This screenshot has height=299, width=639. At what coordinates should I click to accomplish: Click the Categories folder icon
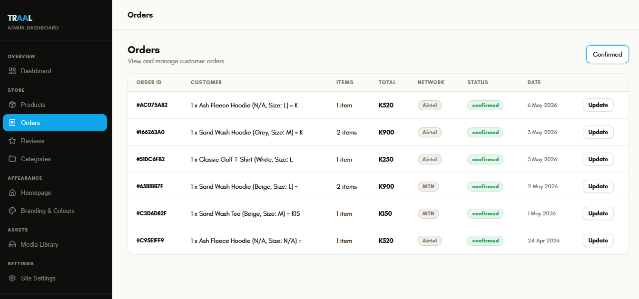12,159
